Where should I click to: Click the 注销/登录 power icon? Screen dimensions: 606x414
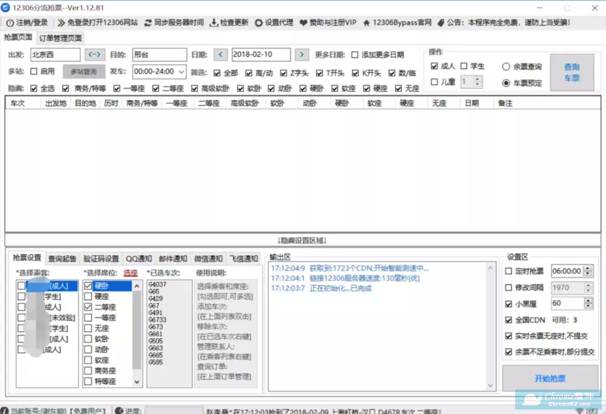tap(10, 23)
